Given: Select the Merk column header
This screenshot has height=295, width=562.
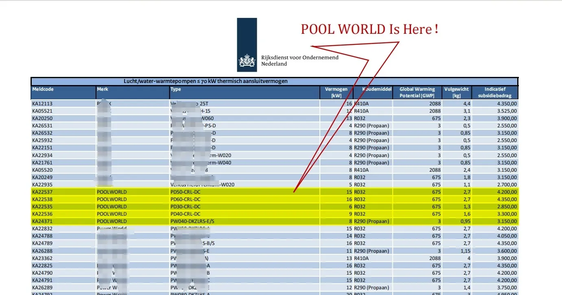Looking at the screenshot, I should point(103,89).
